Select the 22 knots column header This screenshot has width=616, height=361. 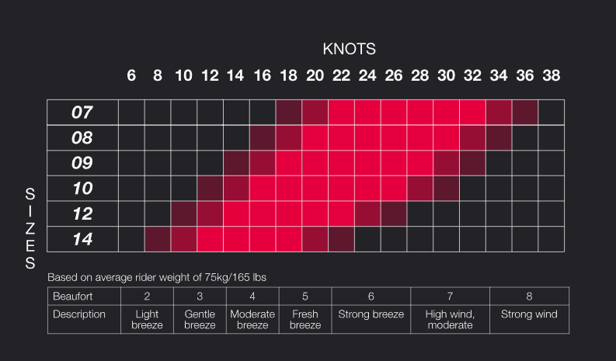click(x=341, y=76)
